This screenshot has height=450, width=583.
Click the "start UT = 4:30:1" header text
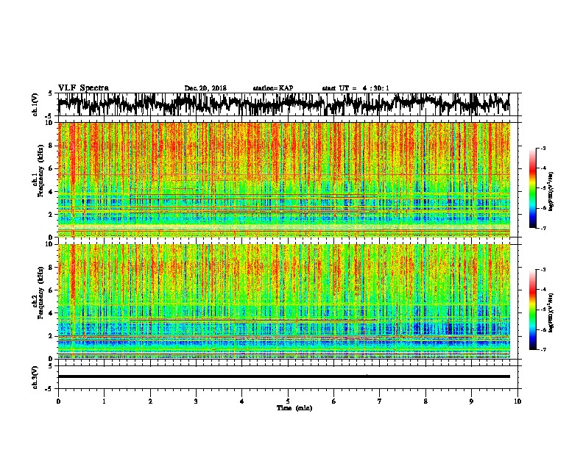pyautogui.click(x=356, y=88)
